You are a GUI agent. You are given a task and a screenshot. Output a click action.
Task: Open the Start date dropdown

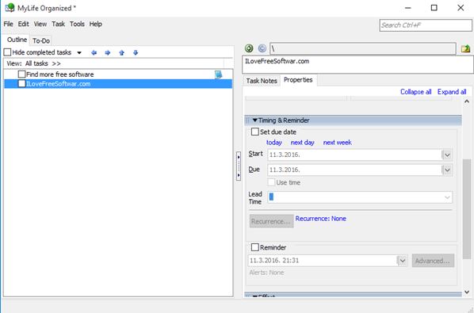coord(447,155)
